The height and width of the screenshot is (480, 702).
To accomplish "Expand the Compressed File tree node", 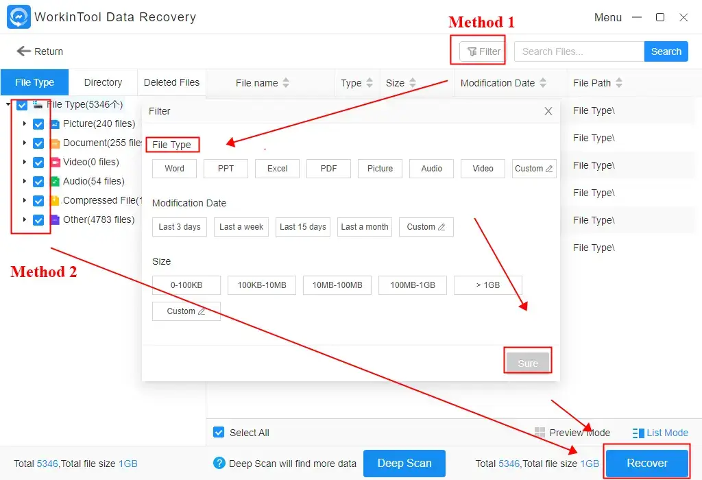I will pyautogui.click(x=25, y=200).
